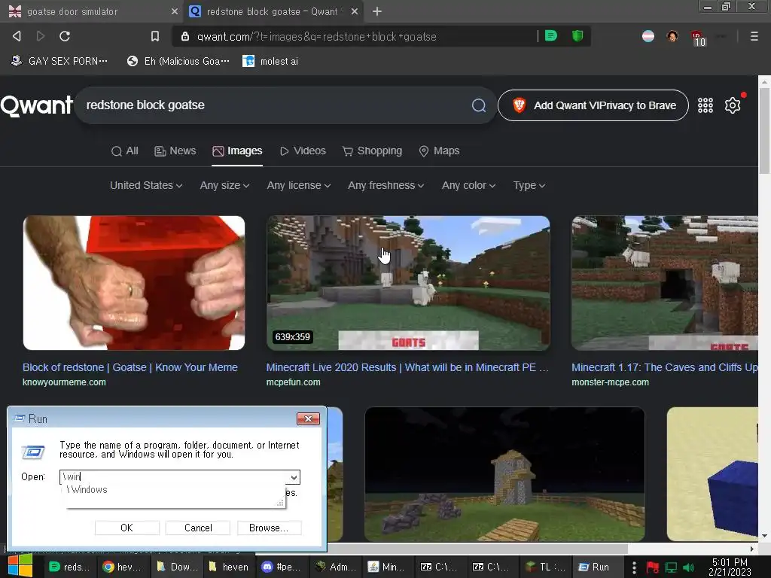Open Minecraft 1.17 Caves and Cliffs link
This screenshot has width=771, height=578.
pos(665,367)
